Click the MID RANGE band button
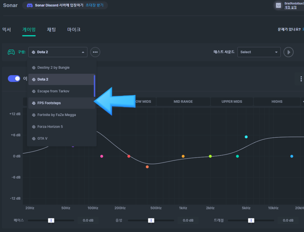The height and width of the screenshot is (232, 304). click(183, 101)
